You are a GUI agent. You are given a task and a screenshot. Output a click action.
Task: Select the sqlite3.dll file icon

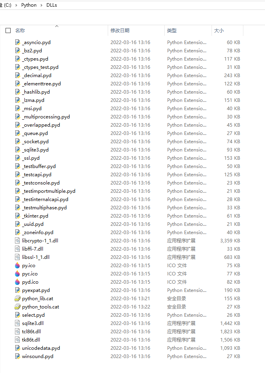pyautogui.click(x=18, y=323)
